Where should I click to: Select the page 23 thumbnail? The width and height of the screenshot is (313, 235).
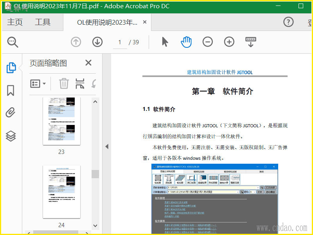point(61,121)
